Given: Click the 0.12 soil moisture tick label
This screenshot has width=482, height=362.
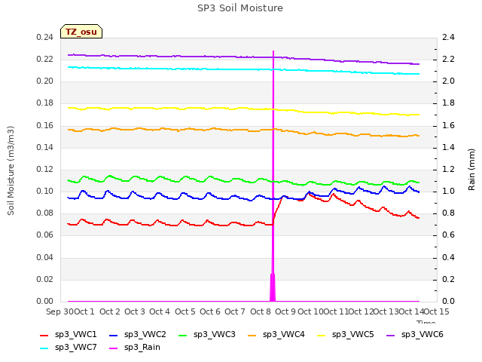Looking at the screenshot, I should (45, 169).
